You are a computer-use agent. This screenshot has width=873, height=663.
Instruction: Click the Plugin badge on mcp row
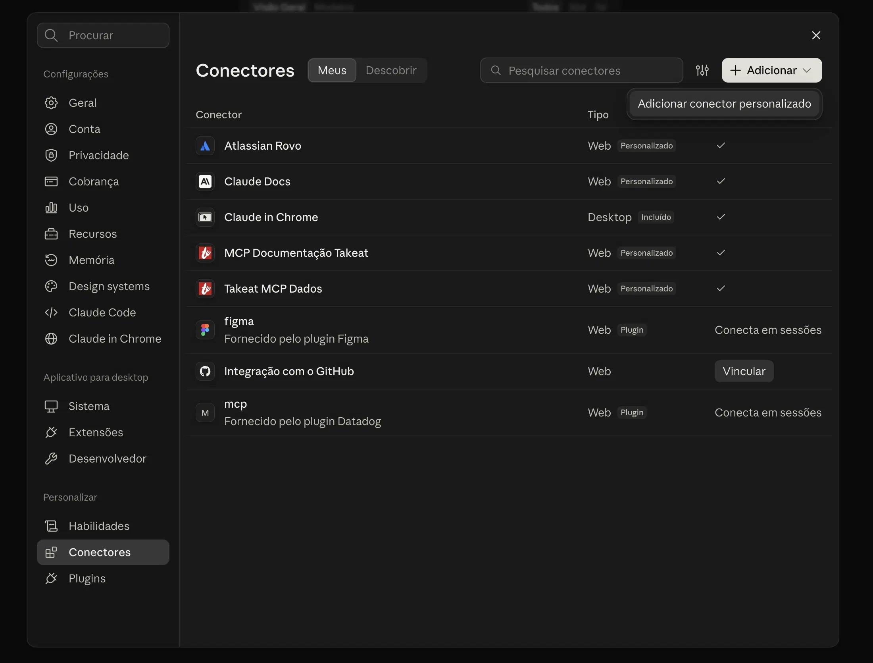[x=632, y=412]
